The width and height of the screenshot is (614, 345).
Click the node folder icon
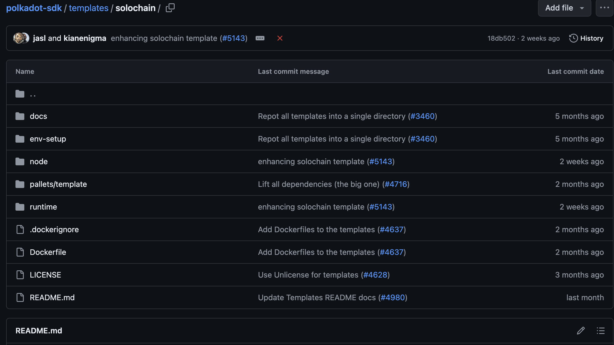(20, 161)
